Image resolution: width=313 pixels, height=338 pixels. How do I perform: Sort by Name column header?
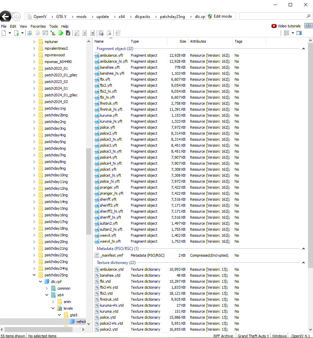tap(111, 41)
